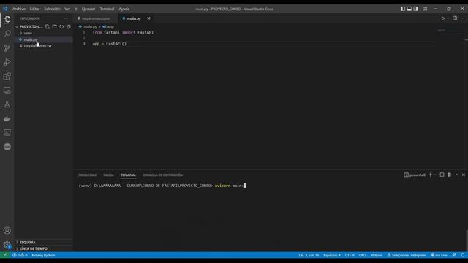Open the Testing flask view

tap(7, 104)
